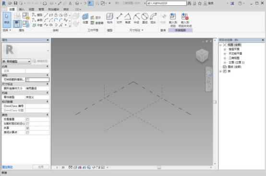Expand the 立面 Elevations tree node
Image resolution: width=266 pixels, height=176 pixels.
pos(225,63)
